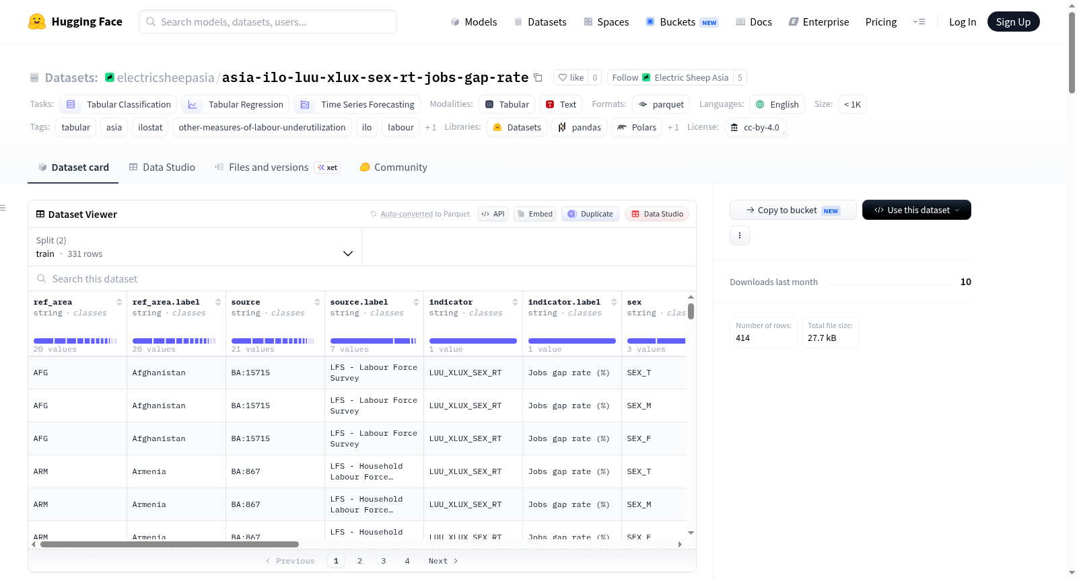Select the pandas library tag

pyautogui.click(x=579, y=127)
